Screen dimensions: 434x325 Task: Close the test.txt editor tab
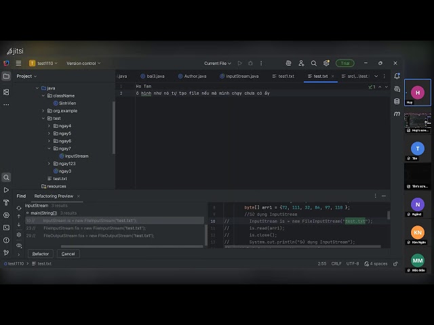333,77
